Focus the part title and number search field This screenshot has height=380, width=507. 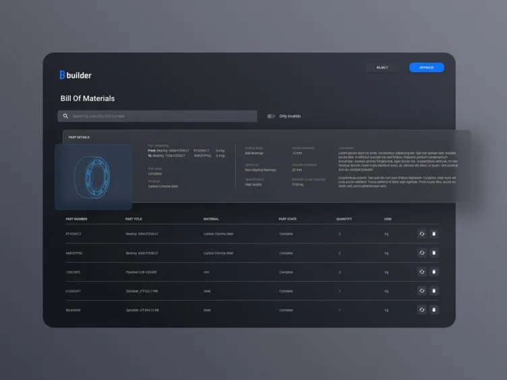158,116
